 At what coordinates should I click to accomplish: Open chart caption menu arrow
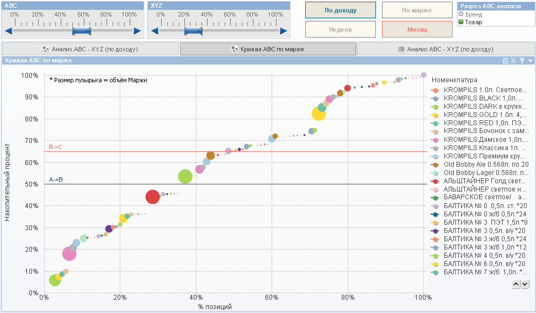coord(530,61)
